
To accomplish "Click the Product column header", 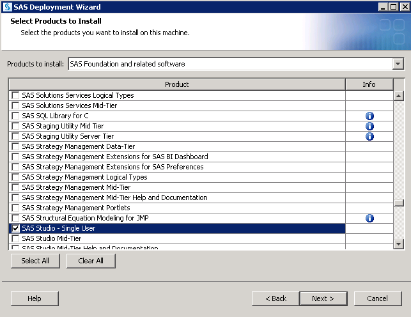I will tap(176, 84).
